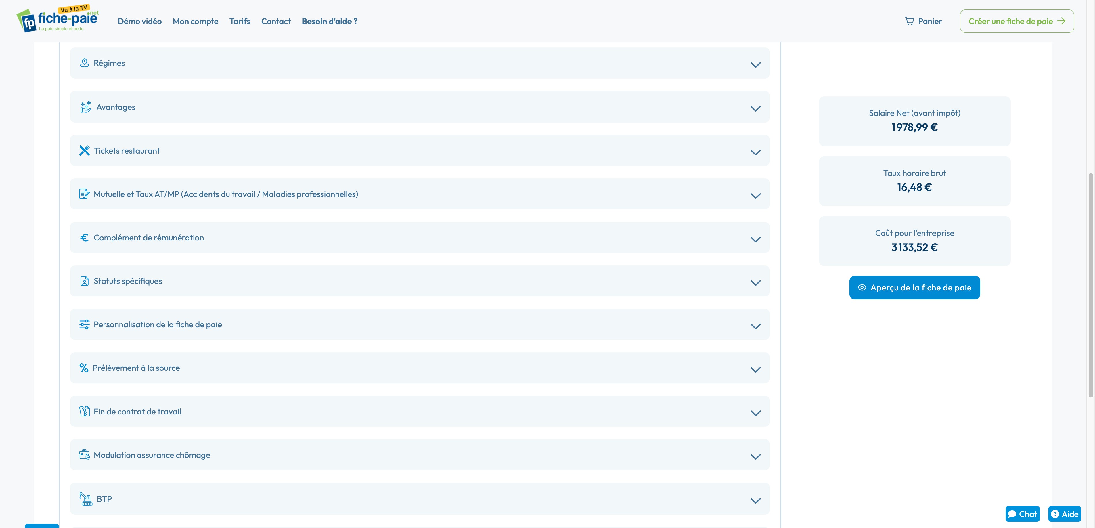
Task: Click the fiche-paie.net logo
Action: click(x=58, y=20)
